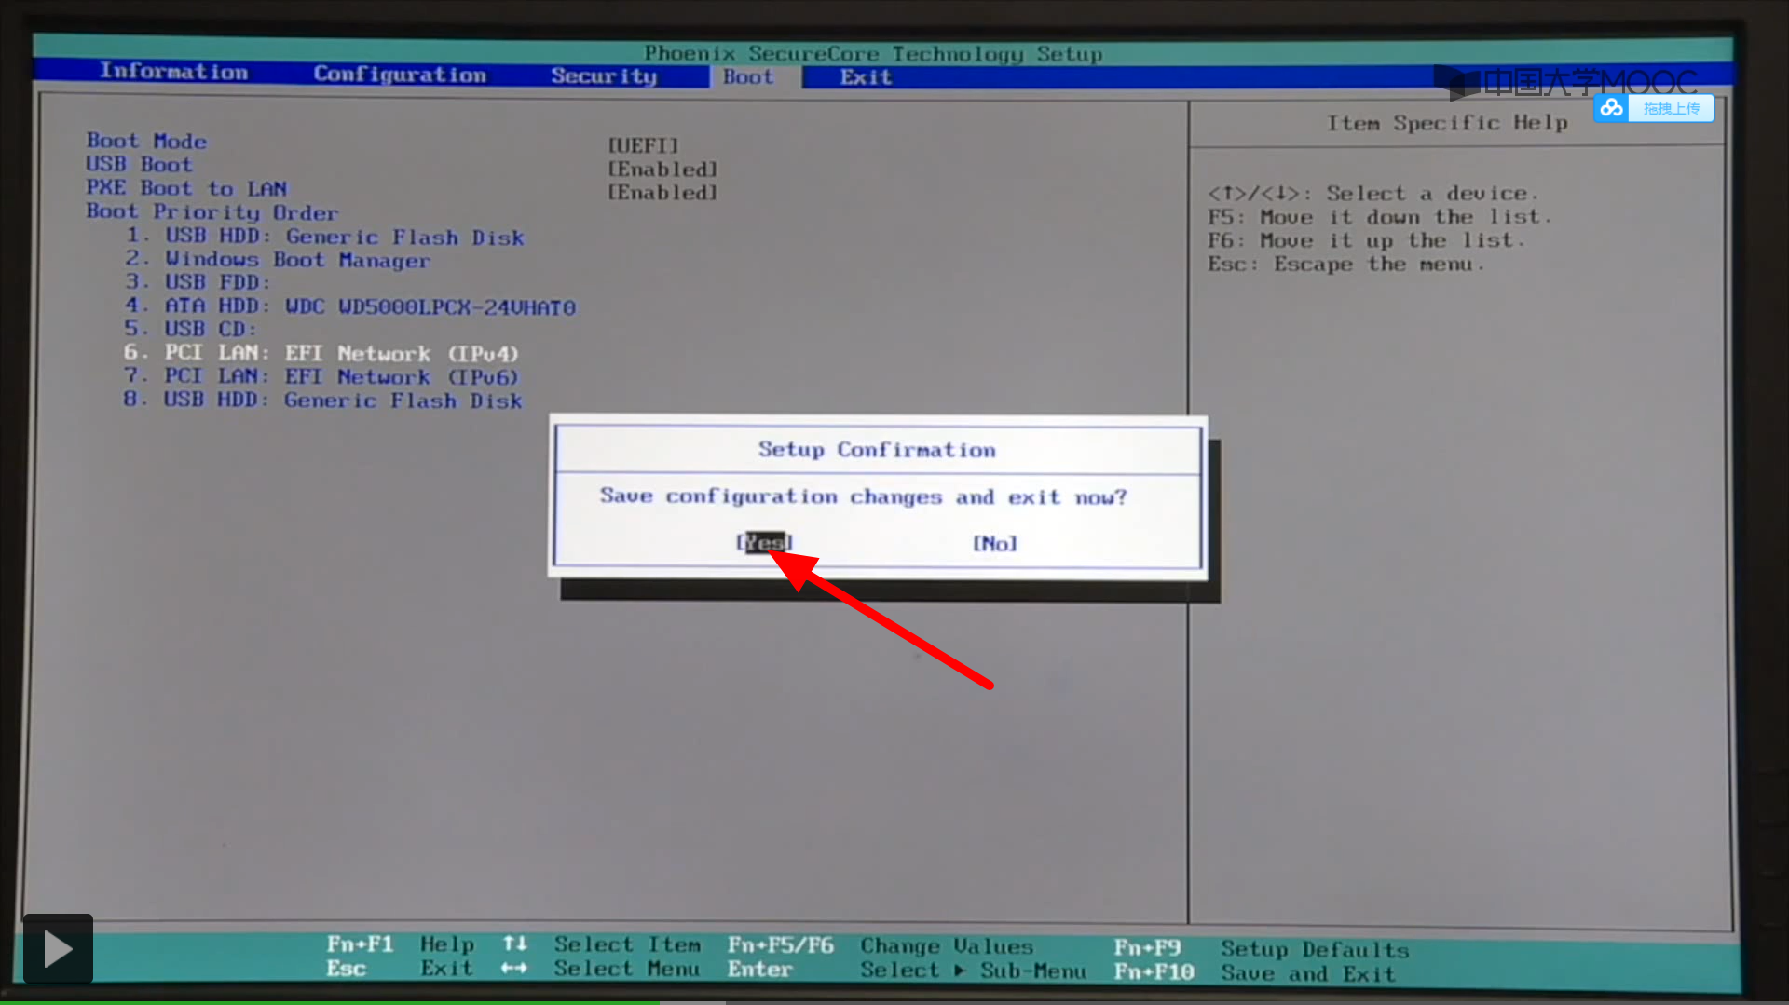Click the Fn+F5/F6 Change Values hint
Screen dimensions: 1789x1005
[x=881, y=946]
